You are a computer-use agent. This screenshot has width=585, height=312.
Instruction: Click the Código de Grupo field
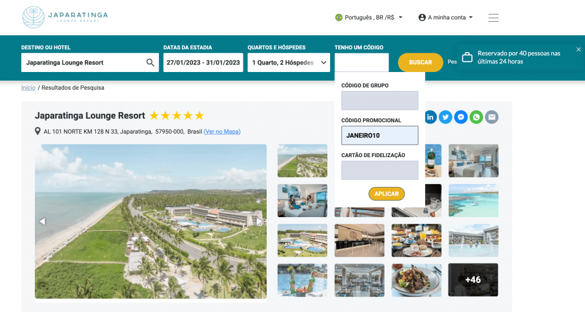380,101
